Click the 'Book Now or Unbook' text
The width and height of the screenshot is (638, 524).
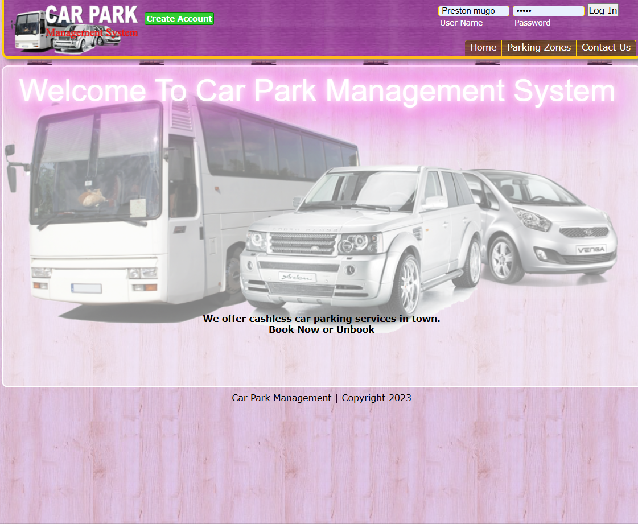coord(322,329)
